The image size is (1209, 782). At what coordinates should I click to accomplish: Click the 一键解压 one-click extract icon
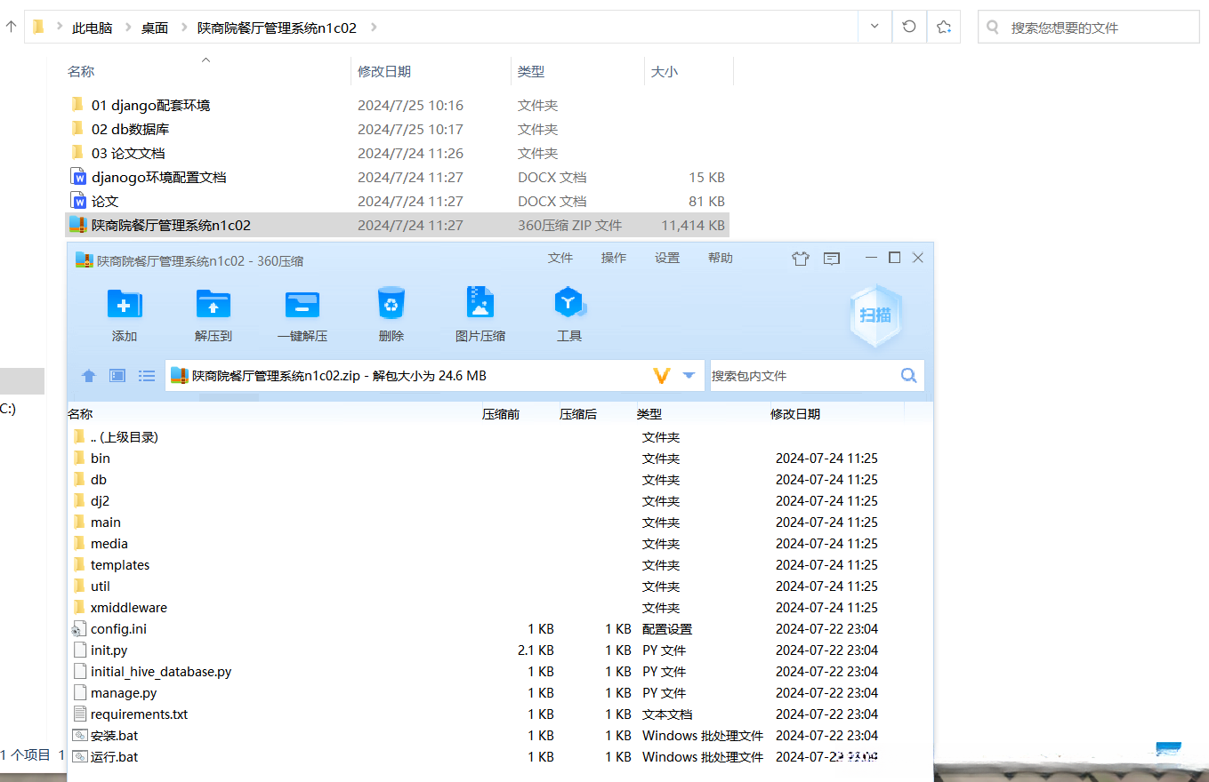302,305
